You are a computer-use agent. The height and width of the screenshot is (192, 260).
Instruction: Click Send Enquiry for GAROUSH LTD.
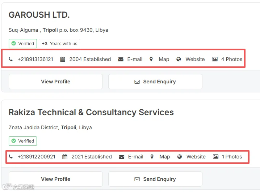point(155,82)
